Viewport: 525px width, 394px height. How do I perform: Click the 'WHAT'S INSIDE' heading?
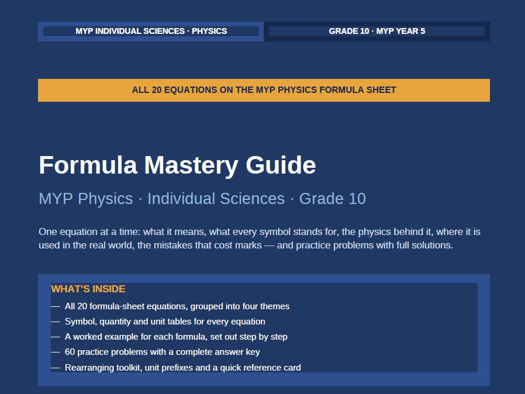coord(88,289)
